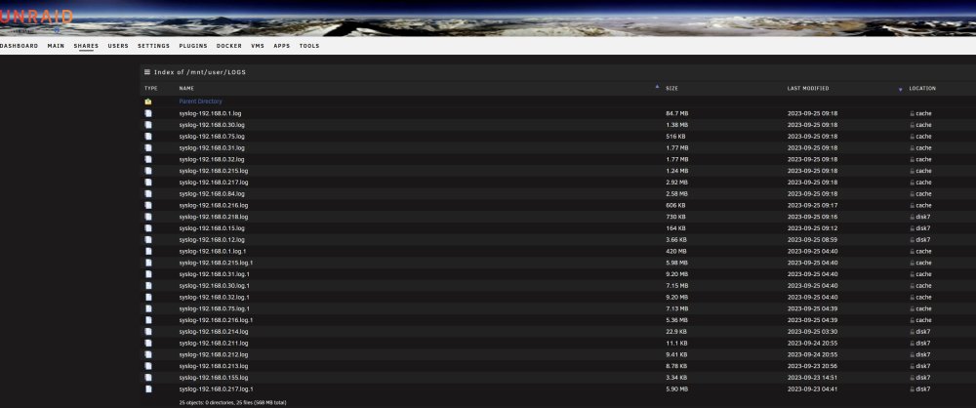The width and height of the screenshot is (976, 408).
Task: Click file icon for syslog-192.168.0.215.log
Action: click(148, 171)
